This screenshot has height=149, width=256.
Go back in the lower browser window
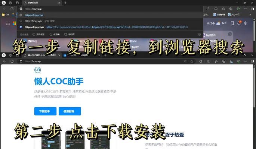click(4, 61)
